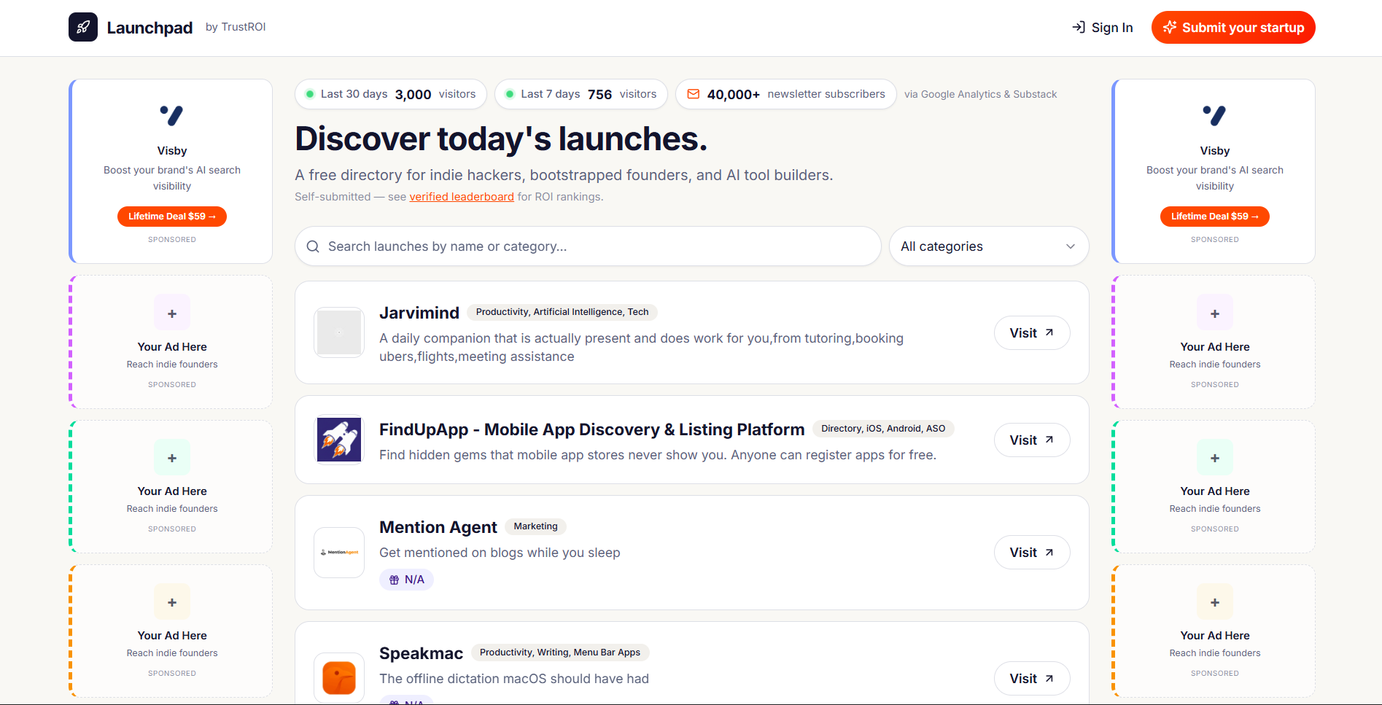1382x705 pixels.
Task: Click the Mention Agent logo image
Action: (x=338, y=552)
